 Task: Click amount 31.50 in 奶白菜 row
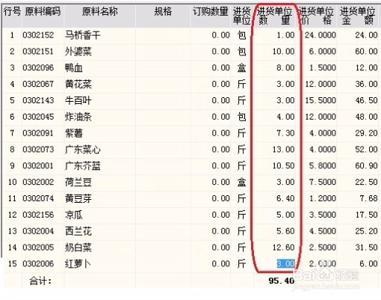click(366, 248)
